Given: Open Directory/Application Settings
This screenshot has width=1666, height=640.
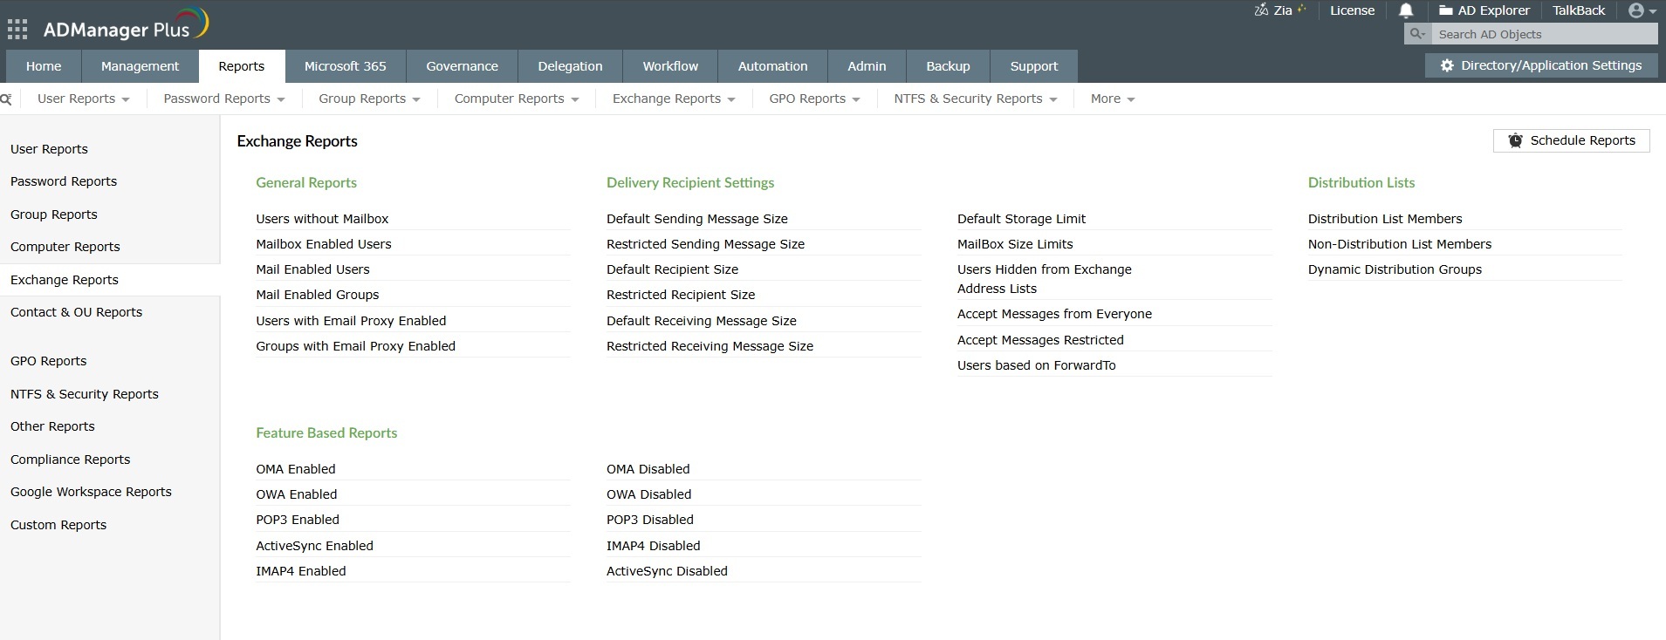Looking at the screenshot, I should [1541, 65].
